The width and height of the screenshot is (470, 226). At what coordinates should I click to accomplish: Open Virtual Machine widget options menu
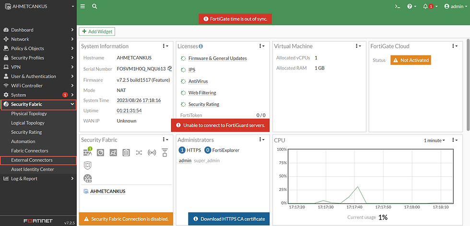point(359,46)
